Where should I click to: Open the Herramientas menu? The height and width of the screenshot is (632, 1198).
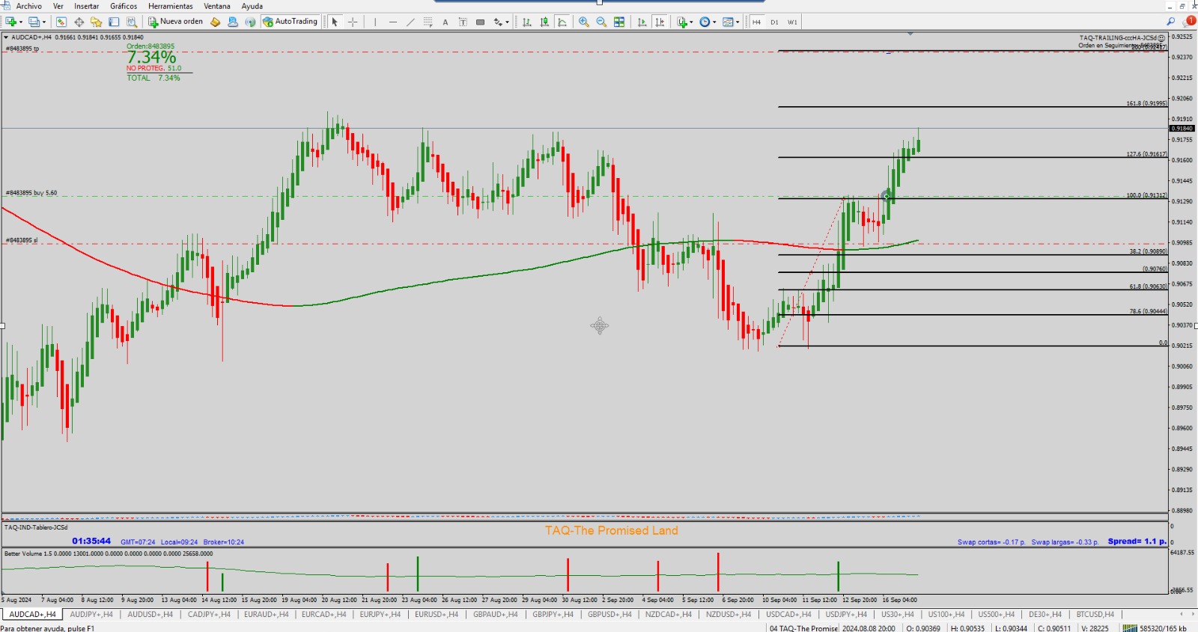[170, 6]
